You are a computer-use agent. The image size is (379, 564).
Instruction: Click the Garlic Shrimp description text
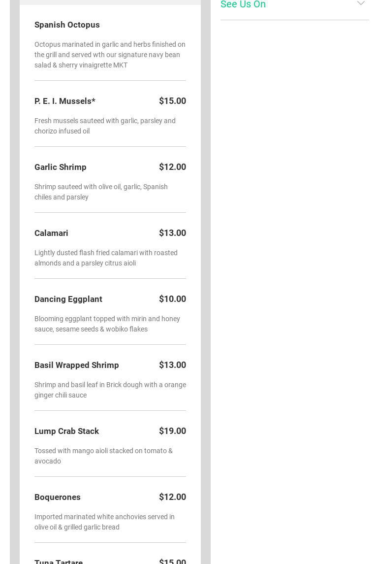pyautogui.click(x=101, y=192)
